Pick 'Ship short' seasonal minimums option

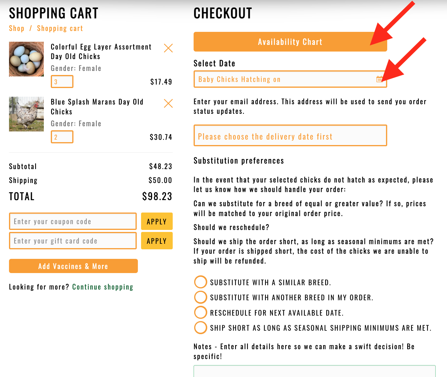201,328
